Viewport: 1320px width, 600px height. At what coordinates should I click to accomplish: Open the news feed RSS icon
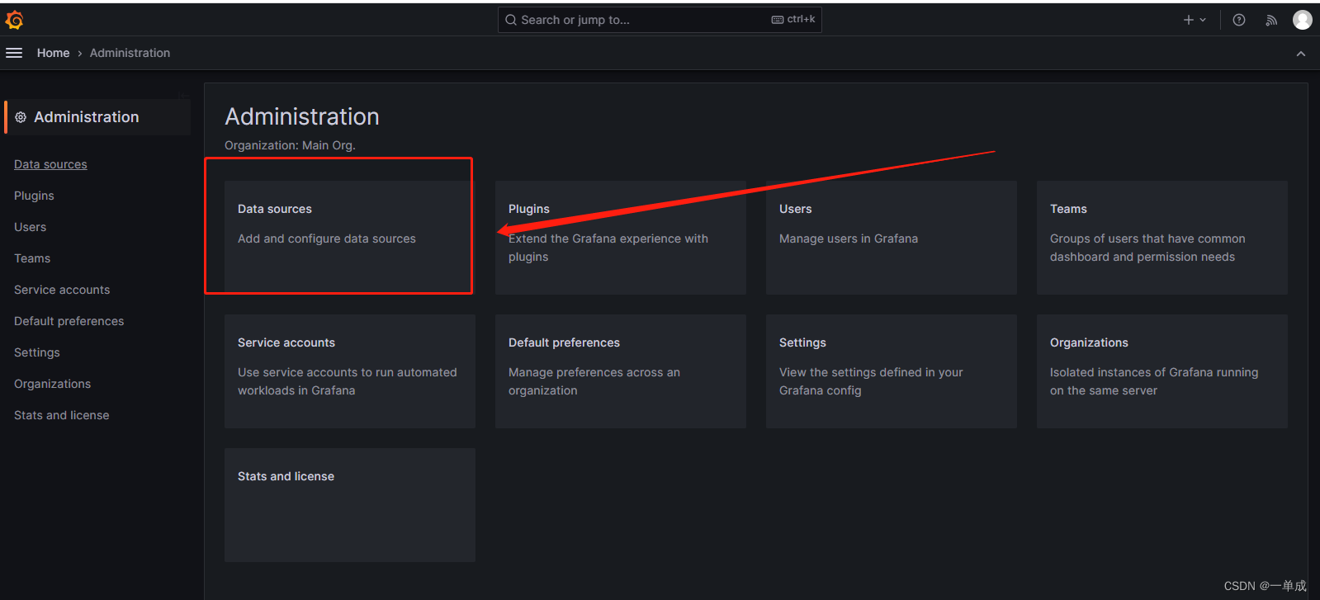(1271, 20)
